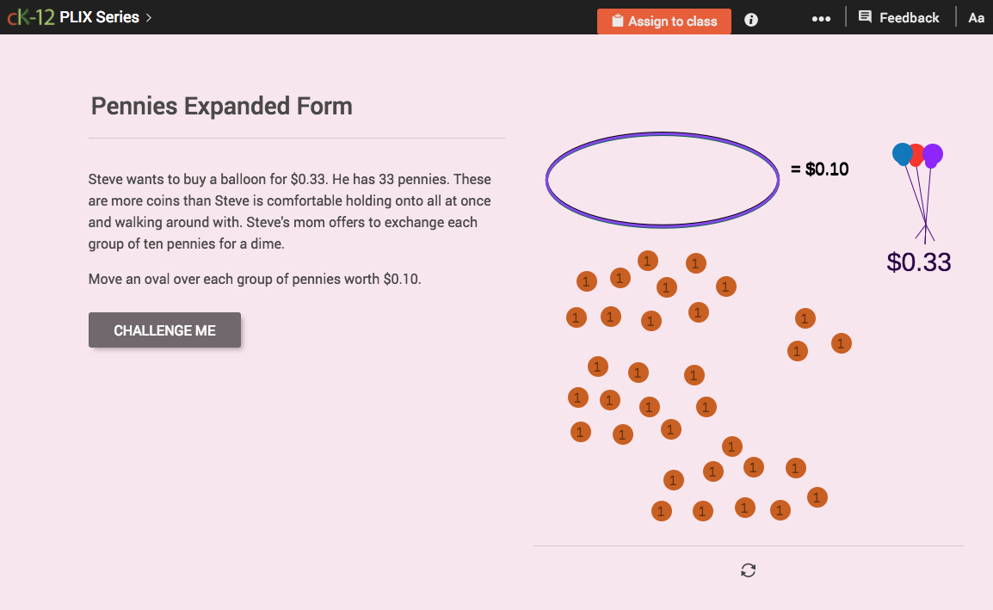The height and width of the screenshot is (610, 993).
Task: Select the isolated penny near the right edge
Action: (841, 343)
